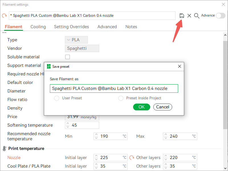Open the Advanced tab

pyautogui.click(x=107, y=27)
